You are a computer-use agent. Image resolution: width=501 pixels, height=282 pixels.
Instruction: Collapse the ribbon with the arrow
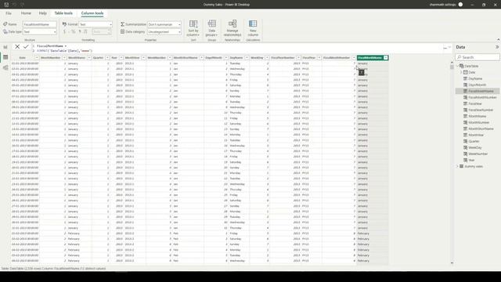coord(498,40)
